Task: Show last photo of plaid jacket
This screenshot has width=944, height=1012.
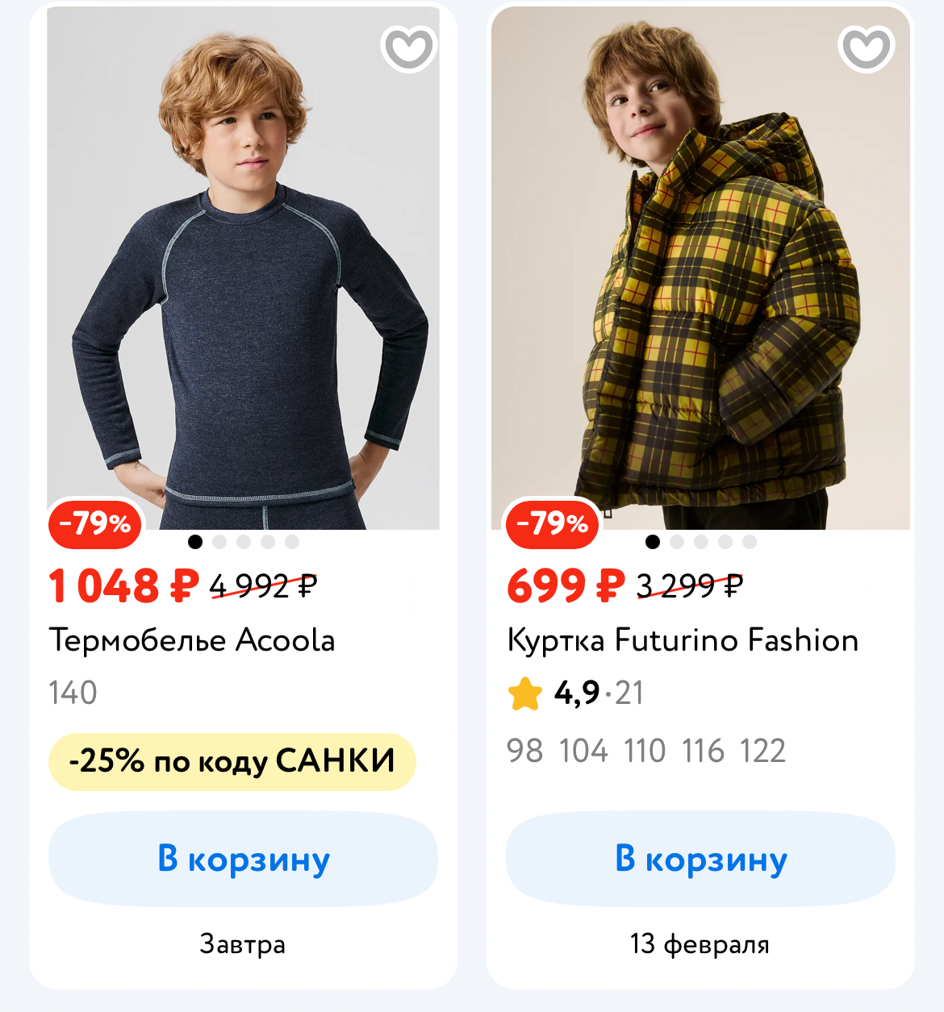Action: pos(750,542)
